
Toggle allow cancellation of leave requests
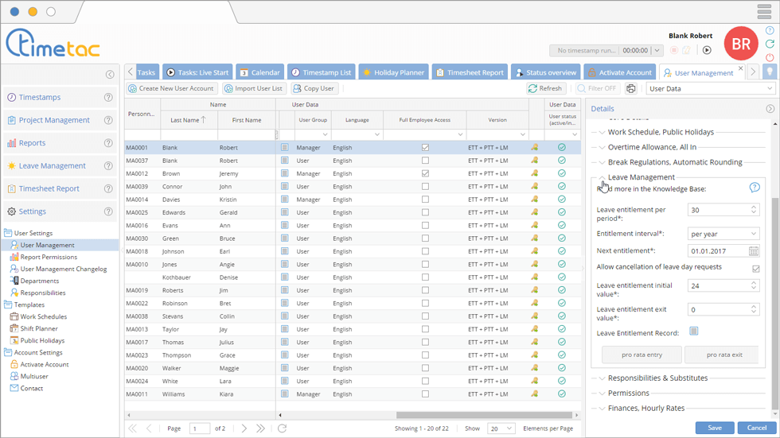[x=755, y=269]
